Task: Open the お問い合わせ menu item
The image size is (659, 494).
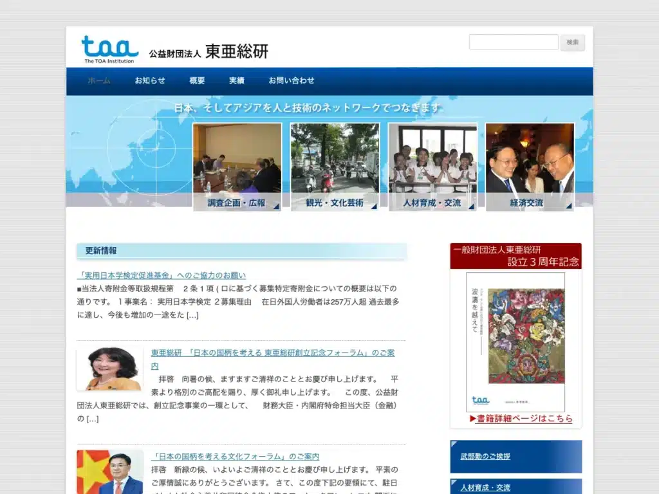Action: pyautogui.click(x=292, y=80)
